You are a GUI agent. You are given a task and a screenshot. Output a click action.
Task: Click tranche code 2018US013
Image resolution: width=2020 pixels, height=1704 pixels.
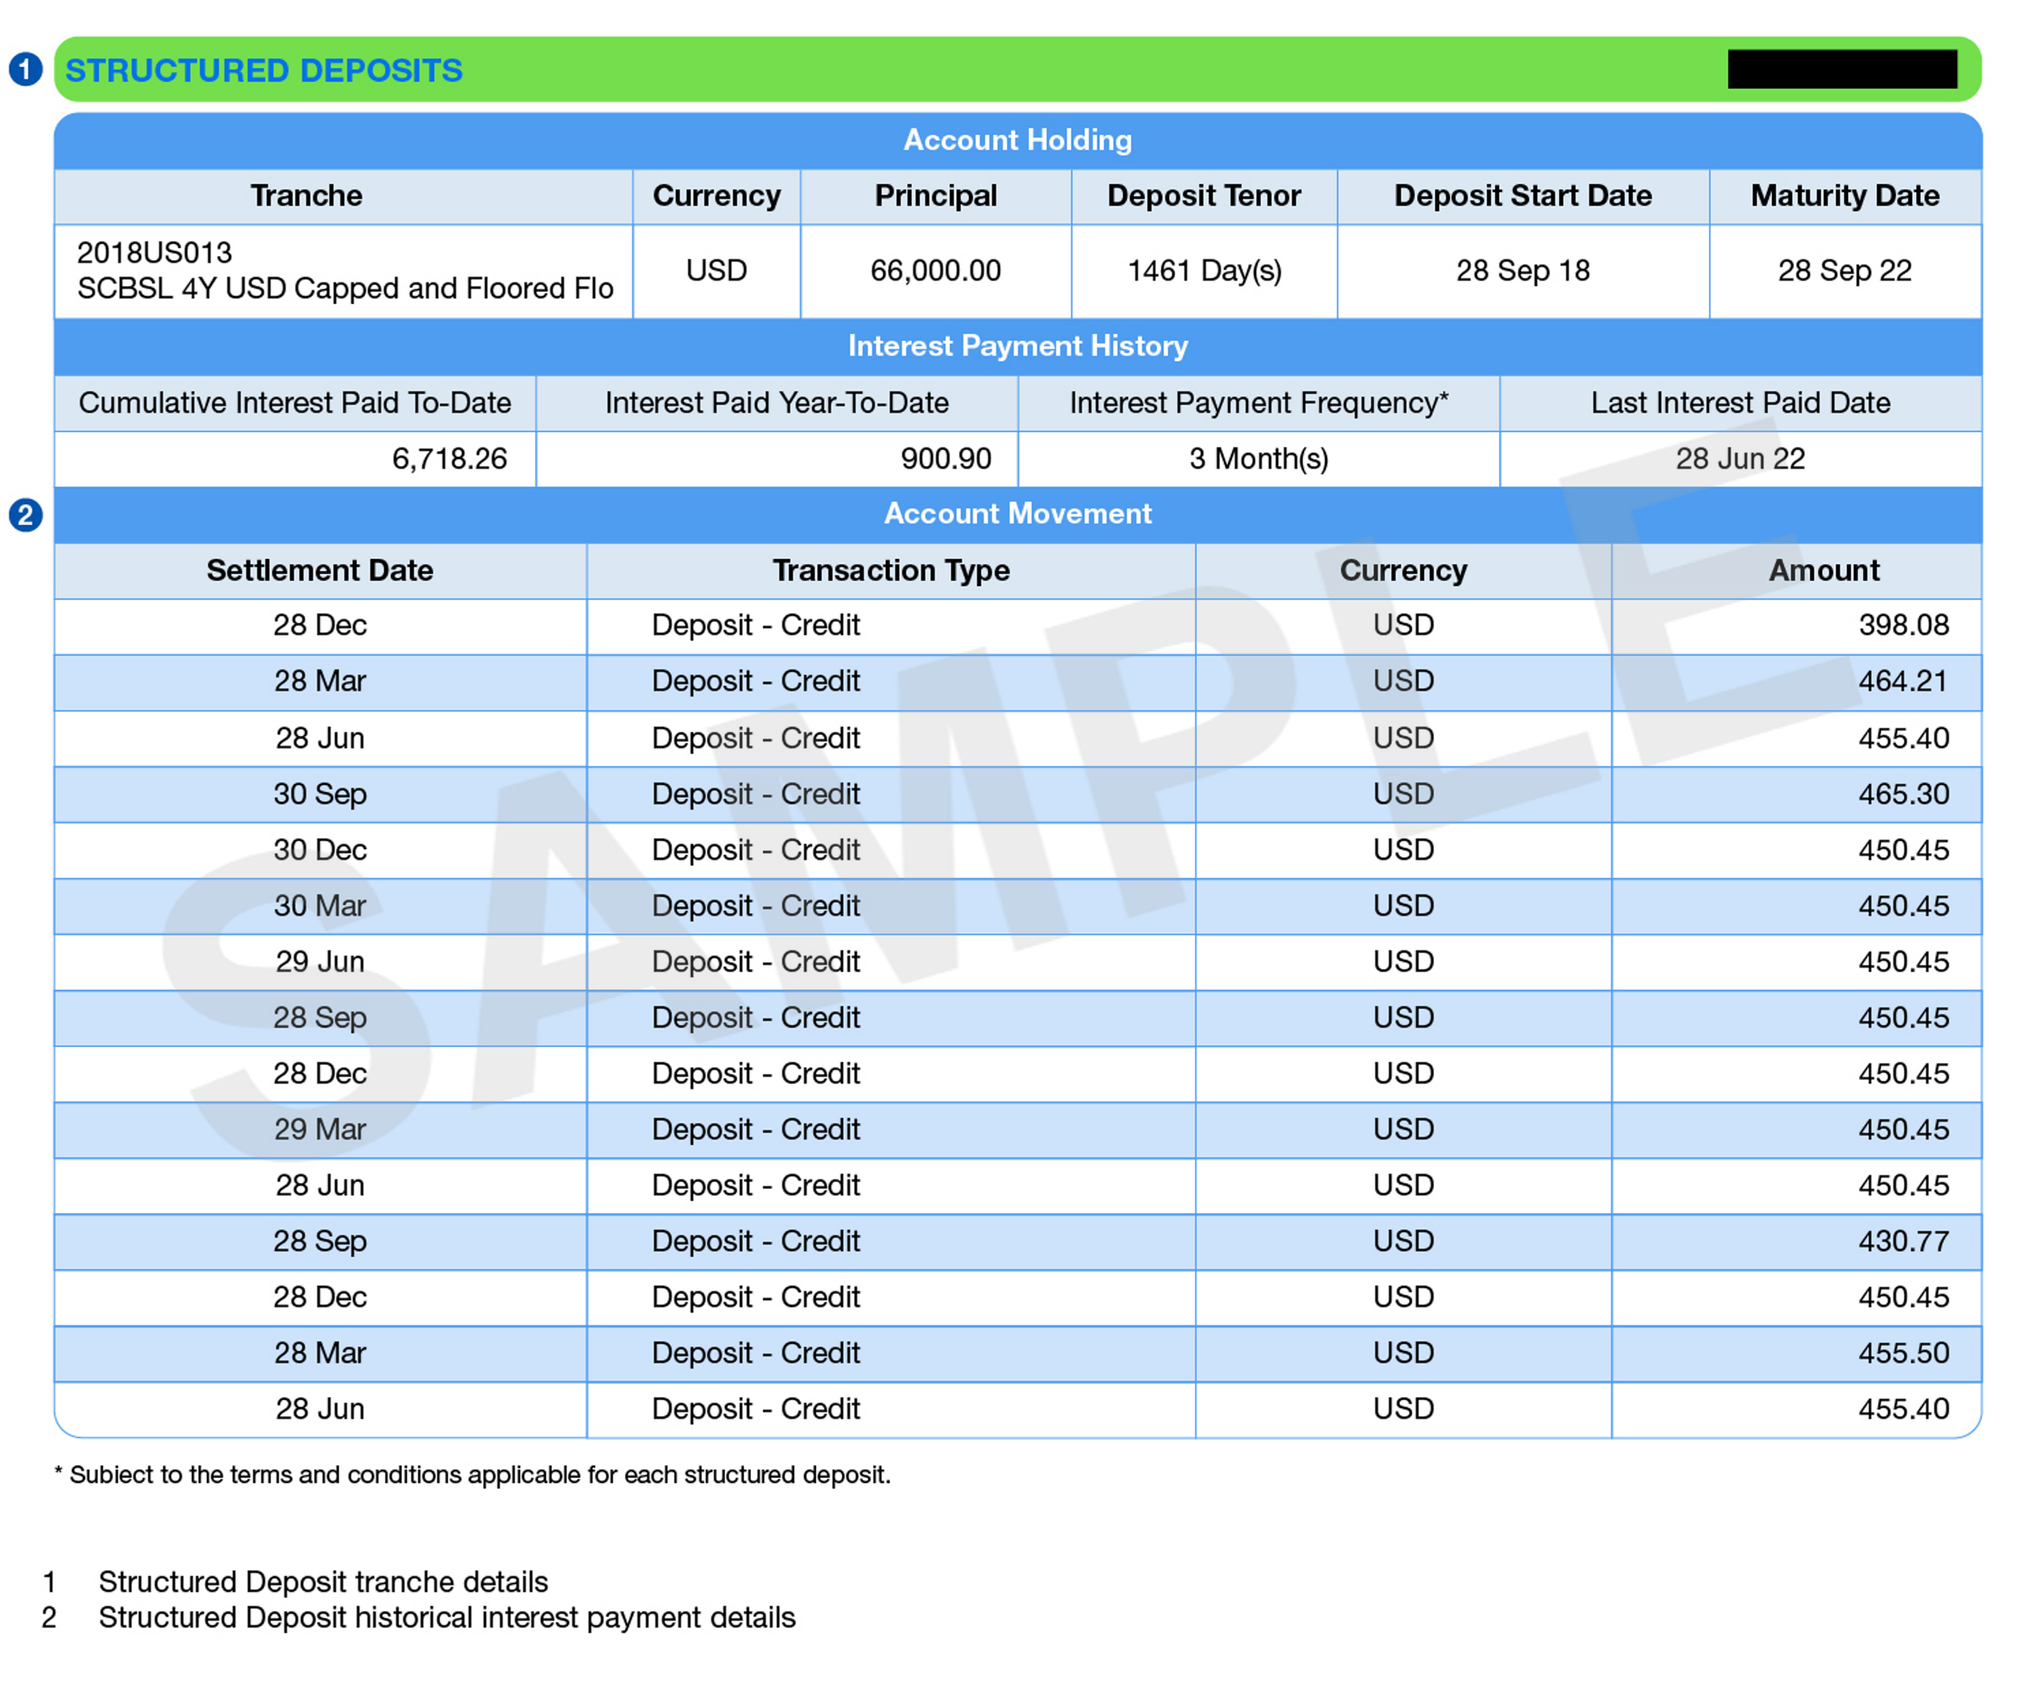pyautogui.click(x=155, y=253)
